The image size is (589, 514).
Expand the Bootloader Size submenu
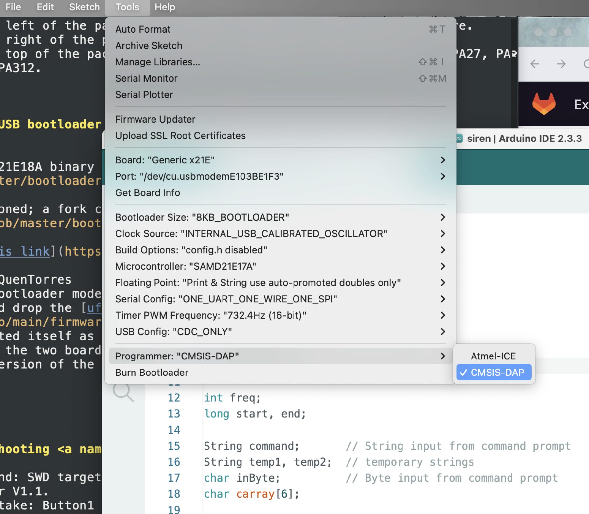point(280,217)
